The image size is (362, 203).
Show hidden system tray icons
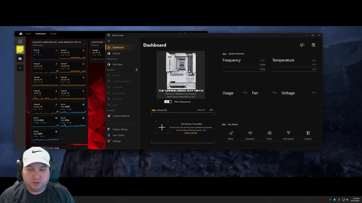tap(330, 200)
